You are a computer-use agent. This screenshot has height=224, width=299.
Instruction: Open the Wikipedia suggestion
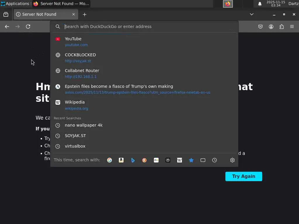(x=144, y=105)
